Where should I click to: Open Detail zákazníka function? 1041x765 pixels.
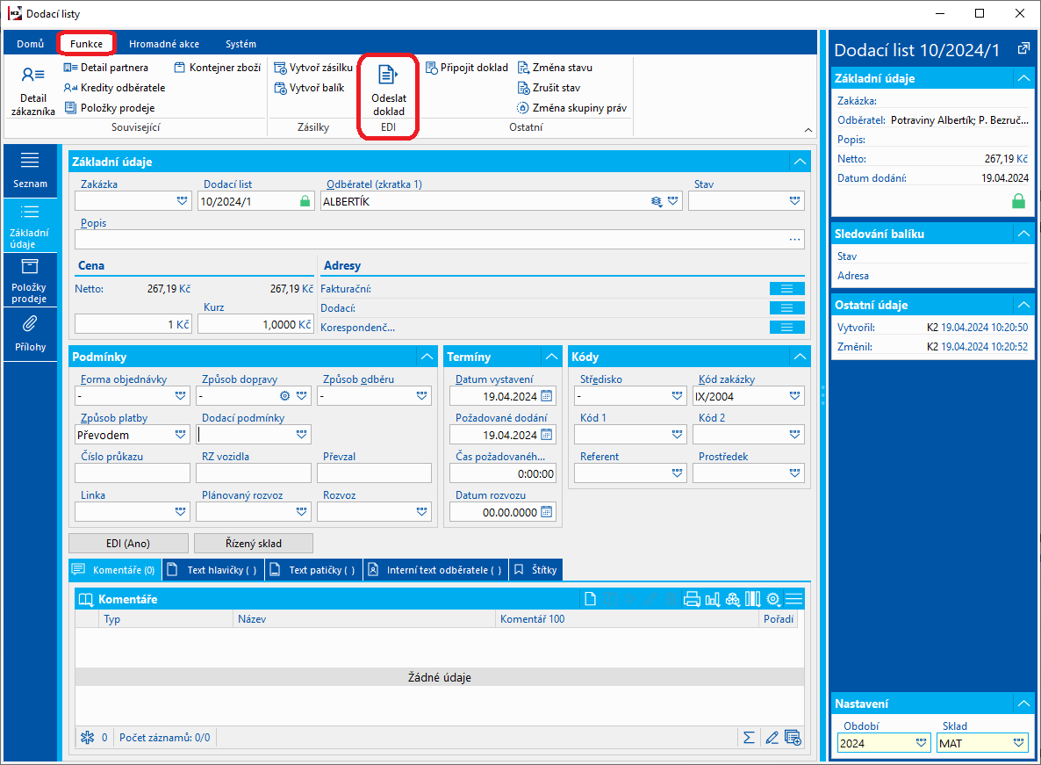(x=32, y=91)
